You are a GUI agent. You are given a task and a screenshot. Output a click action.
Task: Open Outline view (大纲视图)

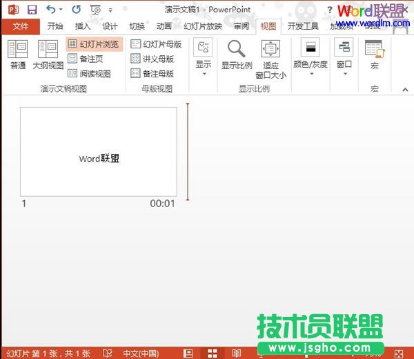click(x=48, y=55)
